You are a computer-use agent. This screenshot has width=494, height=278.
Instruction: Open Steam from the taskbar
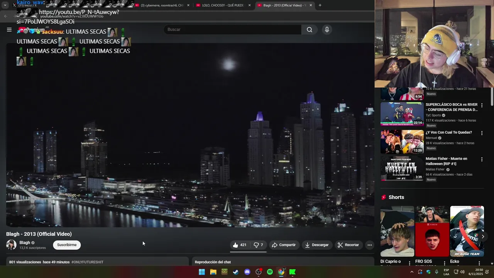pos(236,272)
